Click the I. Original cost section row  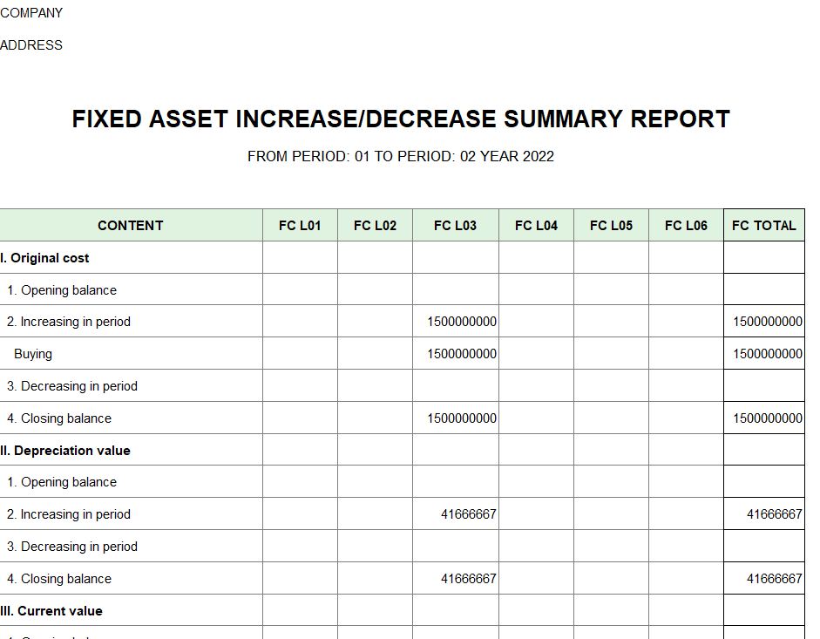pos(45,258)
